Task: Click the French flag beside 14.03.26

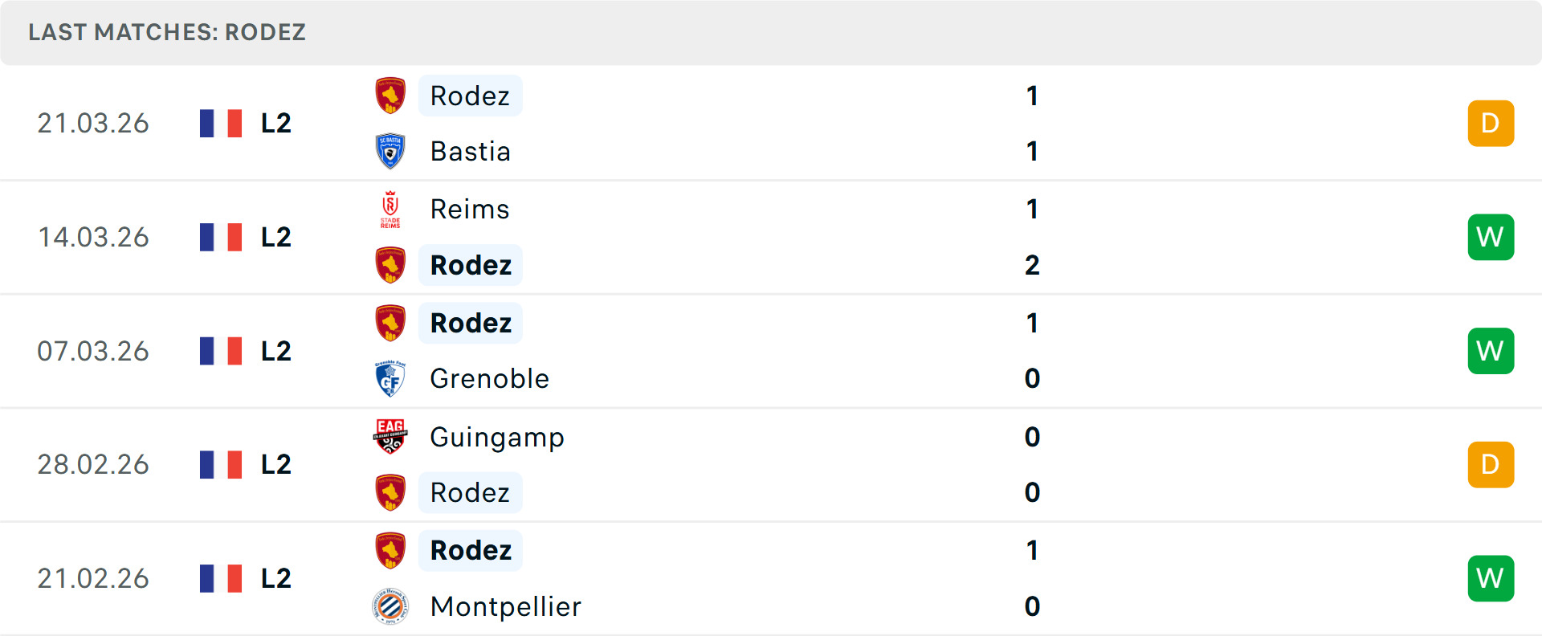Action: (x=221, y=237)
